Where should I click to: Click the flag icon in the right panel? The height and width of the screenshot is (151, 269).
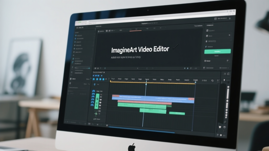[227, 61]
